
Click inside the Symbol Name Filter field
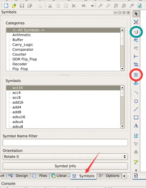point(65,142)
